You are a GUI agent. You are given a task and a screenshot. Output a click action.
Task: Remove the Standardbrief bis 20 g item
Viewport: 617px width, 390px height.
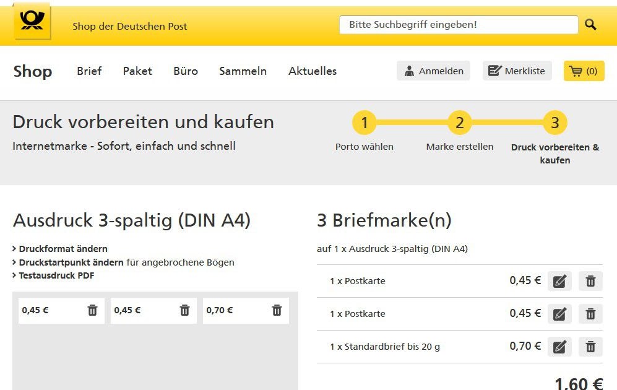pos(590,347)
